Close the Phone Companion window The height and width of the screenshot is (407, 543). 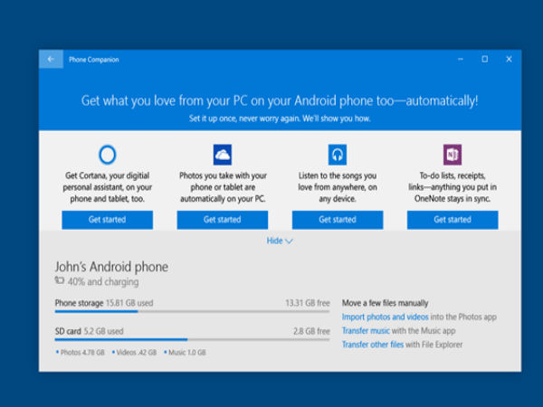[x=509, y=60]
